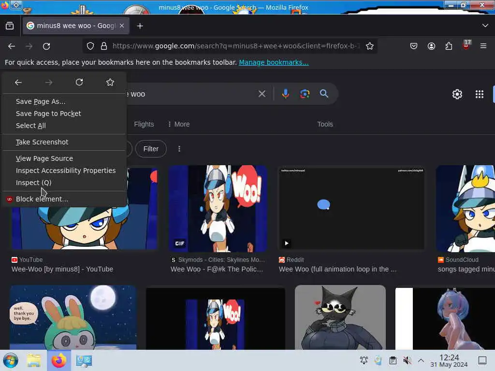Open Google quick settings gear
This screenshot has width=495, height=371.
(x=457, y=94)
